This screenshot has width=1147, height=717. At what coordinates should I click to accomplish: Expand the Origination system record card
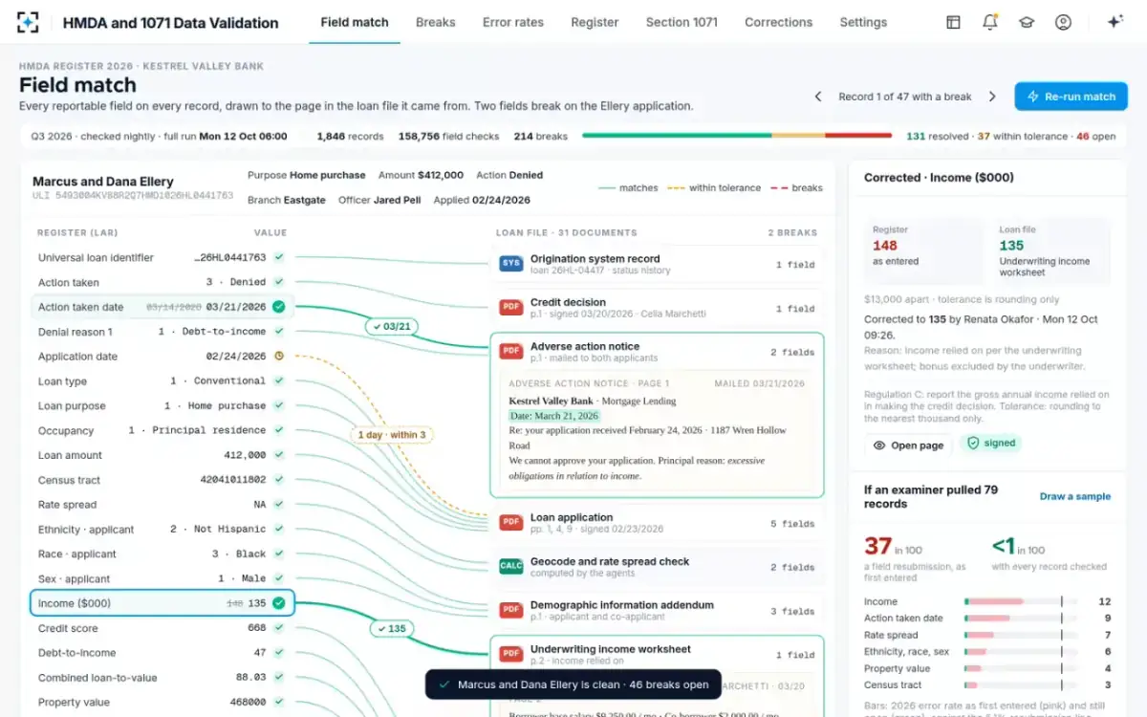pos(657,264)
